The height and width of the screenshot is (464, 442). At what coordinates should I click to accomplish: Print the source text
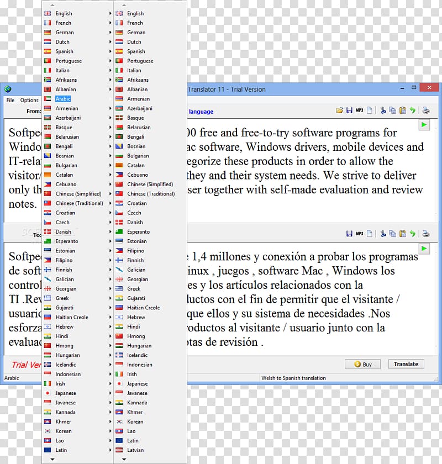[x=426, y=110]
